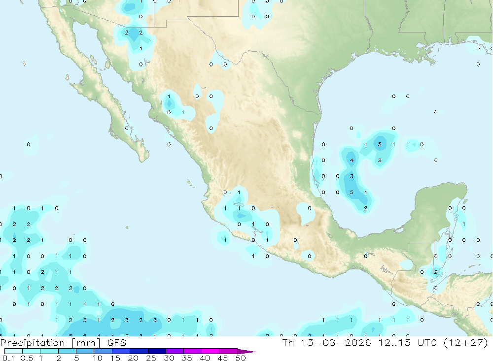Click the 'UTC' label

[427, 342]
